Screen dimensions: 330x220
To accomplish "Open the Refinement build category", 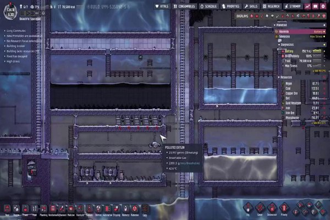I will 62,209.
